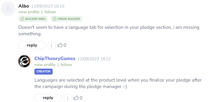Follow Albo
The width and height of the screenshot is (209, 102).
(x=50, y=12)
